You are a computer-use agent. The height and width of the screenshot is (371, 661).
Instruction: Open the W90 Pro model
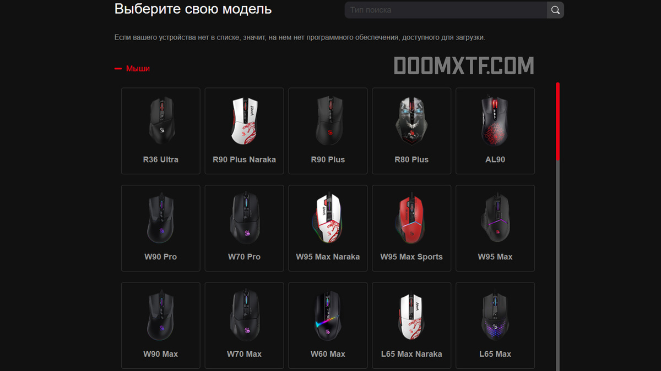pyautogui.click(x=161, y=228)
